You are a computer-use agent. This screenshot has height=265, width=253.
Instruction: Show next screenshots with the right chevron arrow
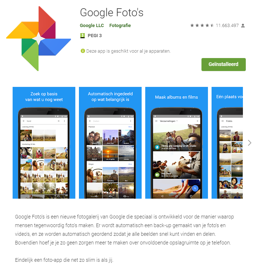249,143
